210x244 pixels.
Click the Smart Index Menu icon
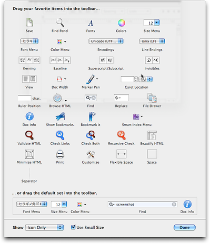pyautogui.click(x=136, y=116)
